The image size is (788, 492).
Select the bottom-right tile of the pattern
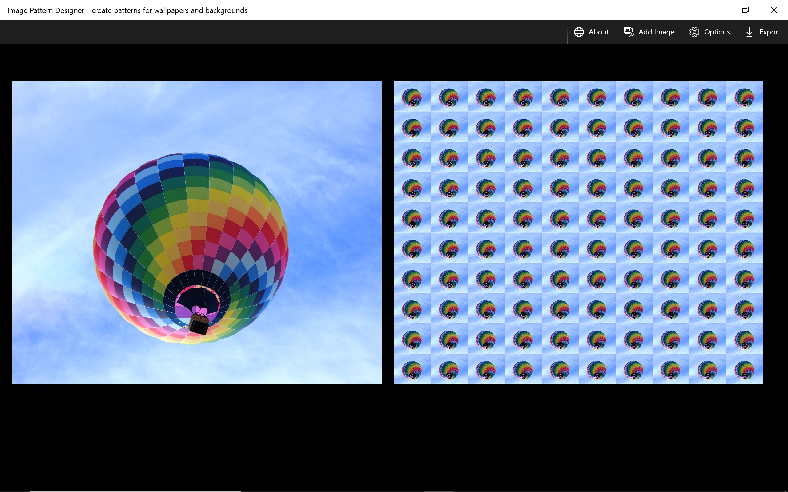[744, 369]
